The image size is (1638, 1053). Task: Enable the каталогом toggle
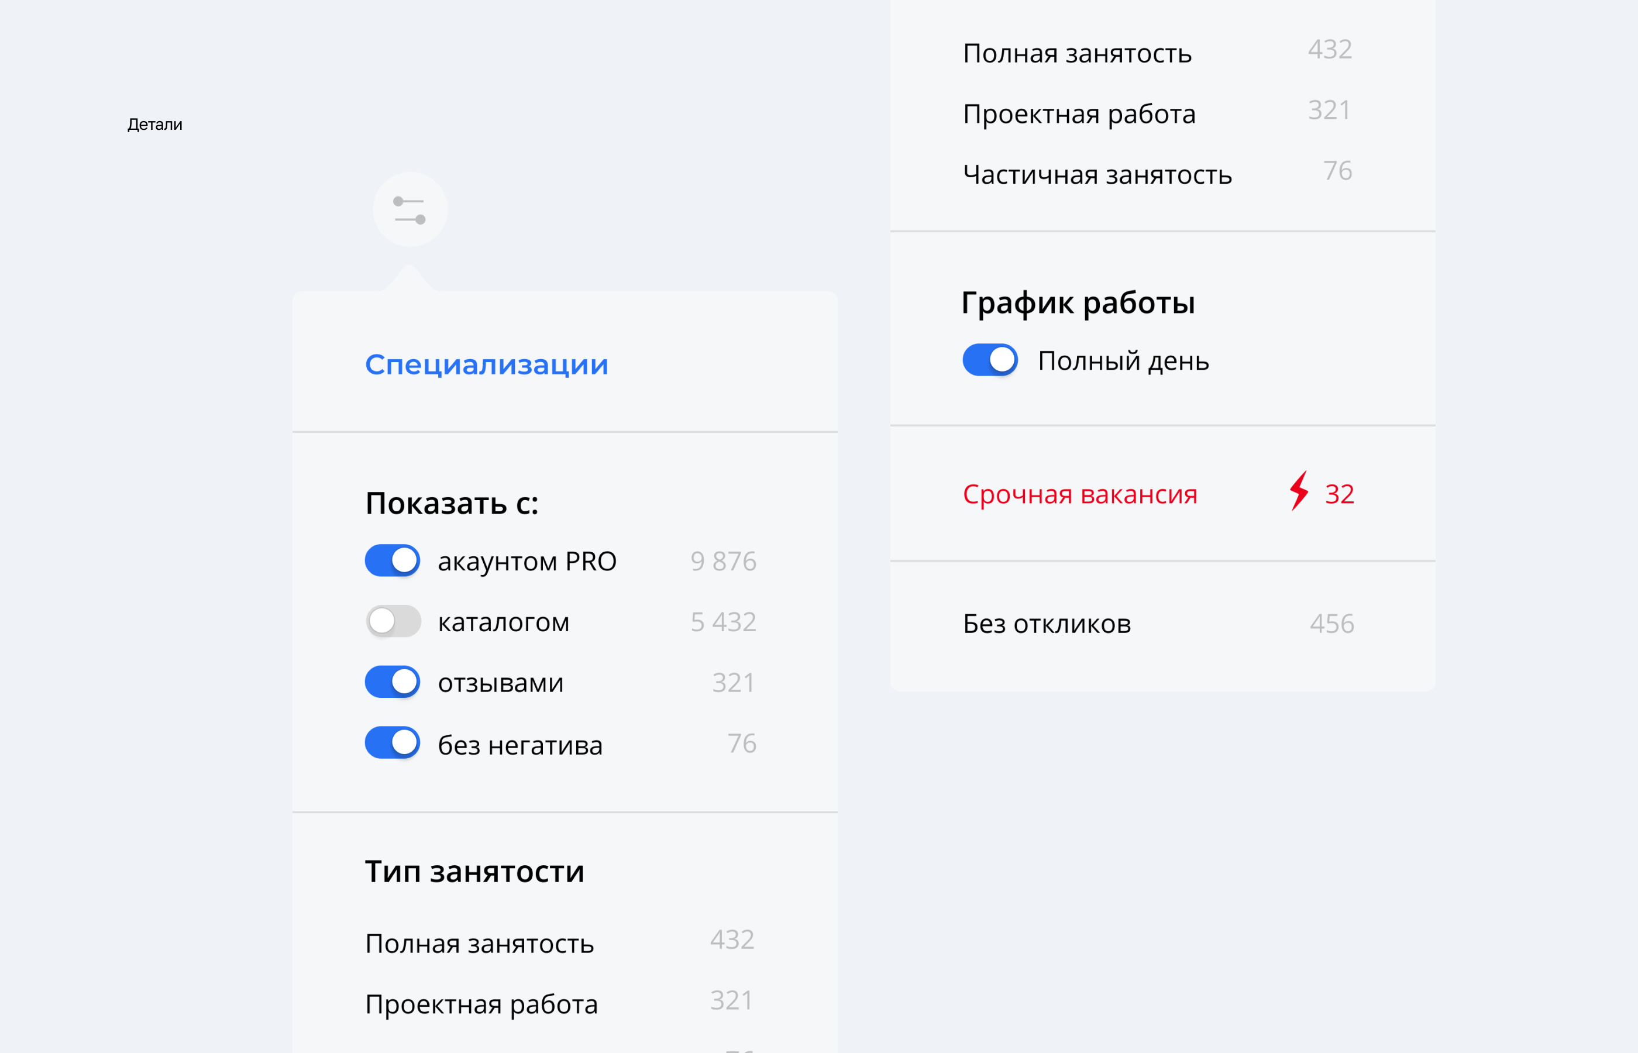393,621
